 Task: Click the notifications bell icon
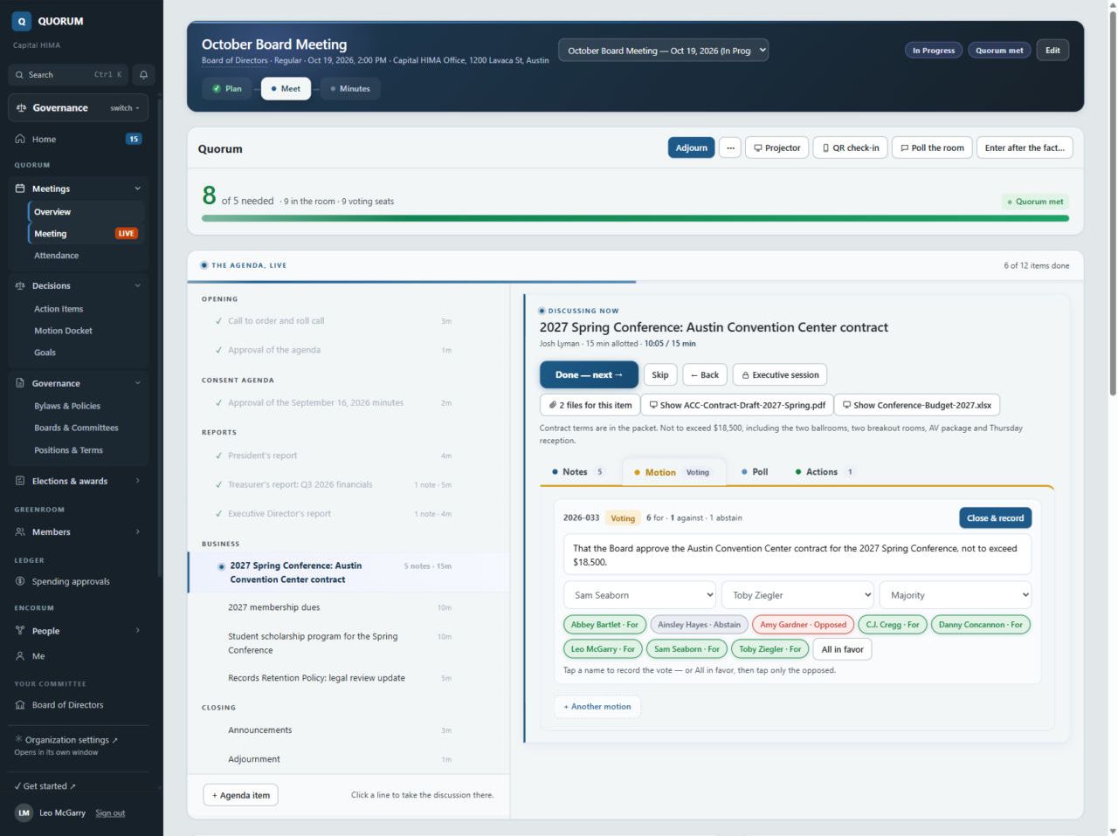pos(143,75)
